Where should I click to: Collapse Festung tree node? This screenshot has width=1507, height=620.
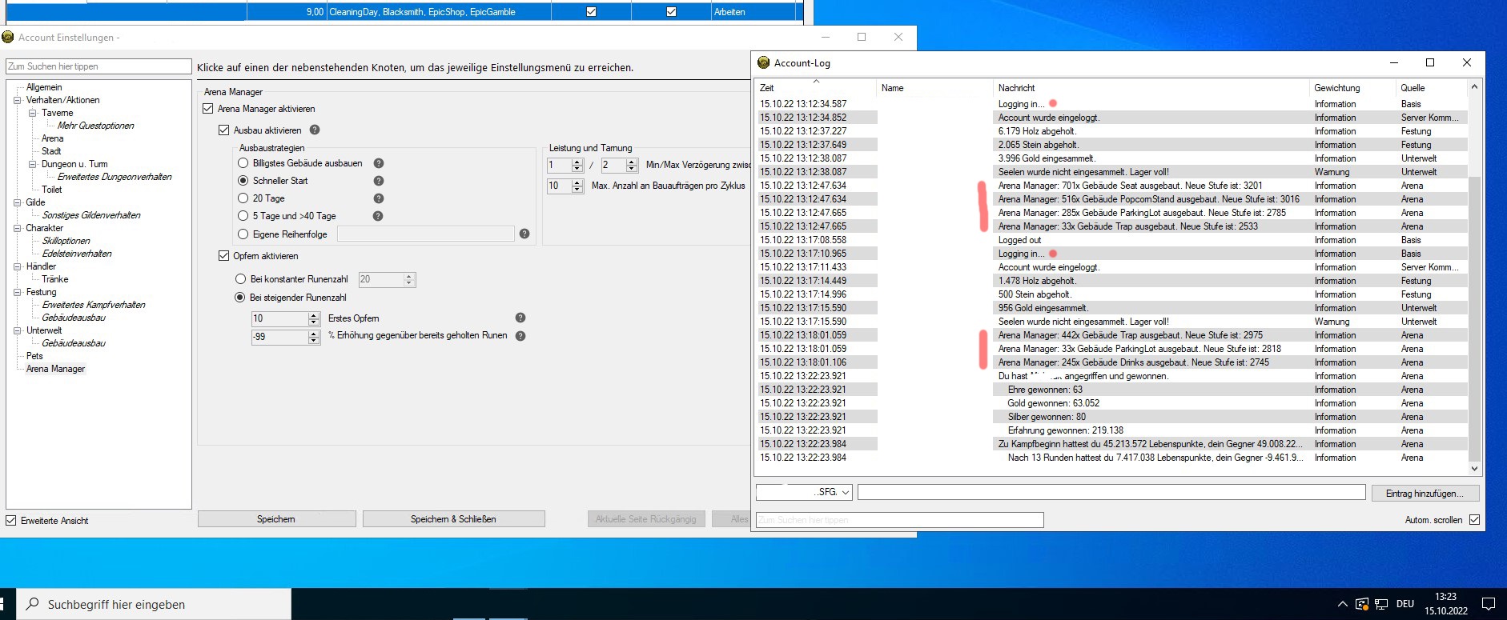(x=18, y=292)
